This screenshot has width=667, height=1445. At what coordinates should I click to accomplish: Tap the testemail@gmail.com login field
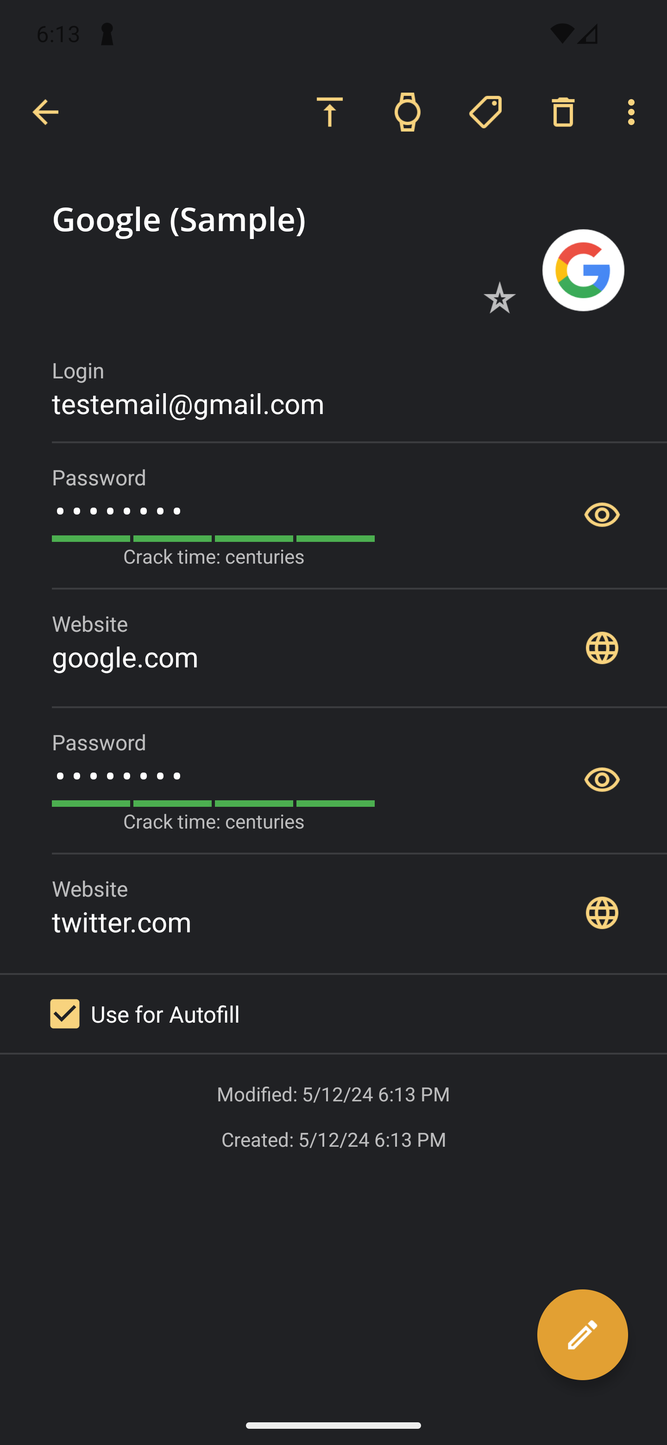[x=359, y=390]
